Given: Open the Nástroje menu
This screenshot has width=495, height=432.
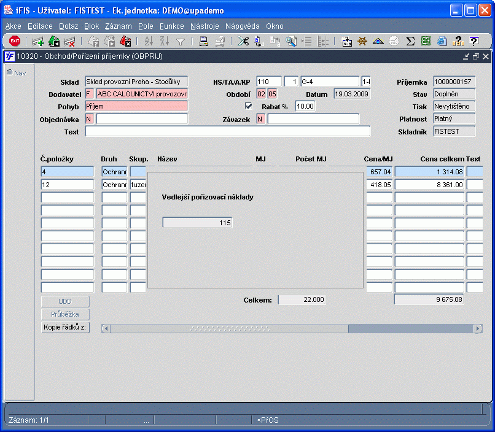Looking at the screenshot, I should click(x=205, y=26).
